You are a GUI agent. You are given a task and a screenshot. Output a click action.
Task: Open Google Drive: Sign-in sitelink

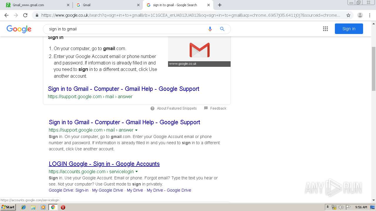pyautogui.click(x=68, y=190)
